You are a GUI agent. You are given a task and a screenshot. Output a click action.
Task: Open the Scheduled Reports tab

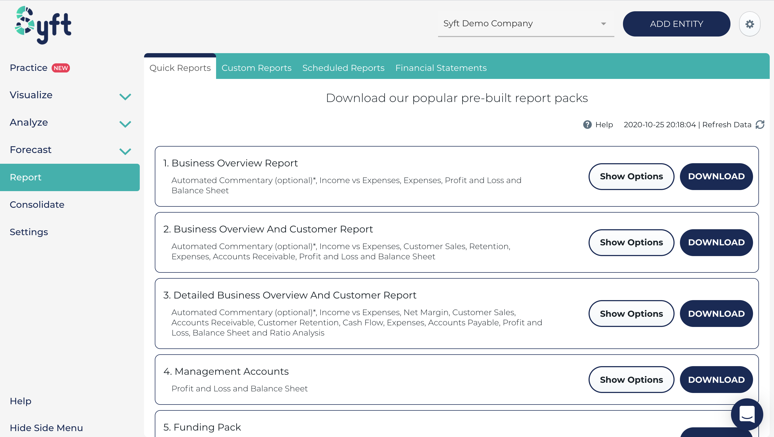pos(343,68)
